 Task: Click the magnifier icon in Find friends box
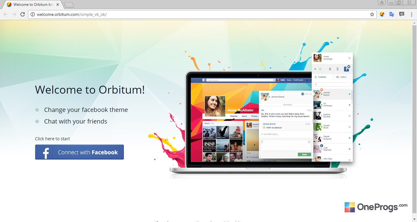pyautogui.click(x=274, y=80)
